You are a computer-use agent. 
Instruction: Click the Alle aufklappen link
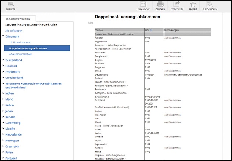(x=14, y=31)
